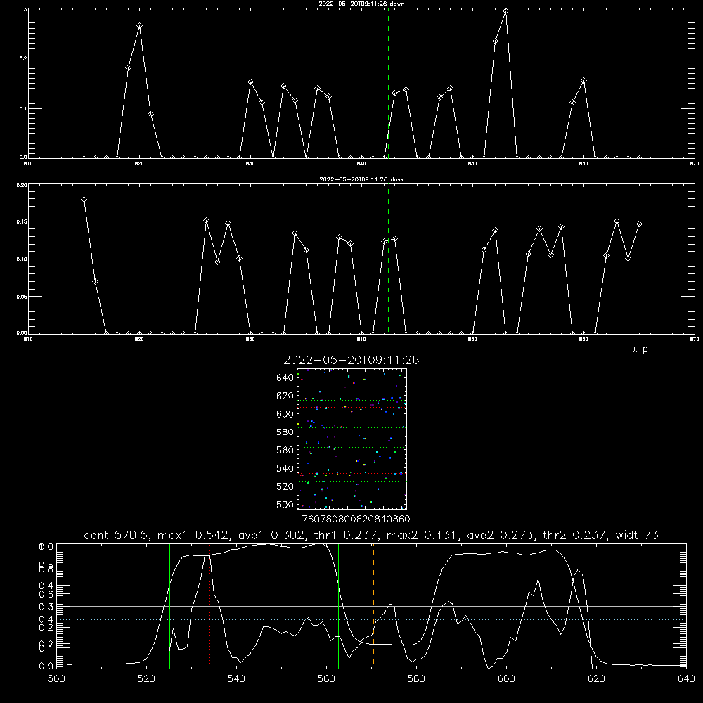Click the left red dotted line in bottom plot
This screenshot has width=703, height=703.
(x=209, y=605)
